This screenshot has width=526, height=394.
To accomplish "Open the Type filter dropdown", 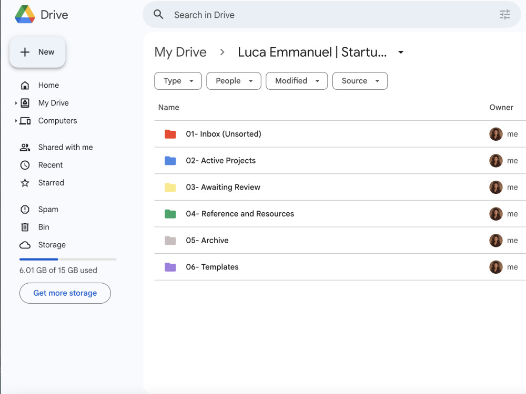I will click(x=178, y=81).
